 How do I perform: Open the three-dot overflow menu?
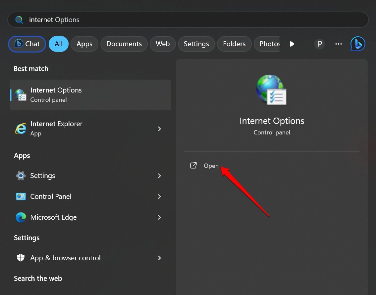pyautogui.click(x=338, y=44)
